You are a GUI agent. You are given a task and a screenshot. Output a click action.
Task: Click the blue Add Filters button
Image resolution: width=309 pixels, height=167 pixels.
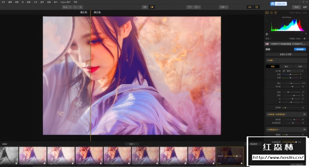click(x=300, y=49)
